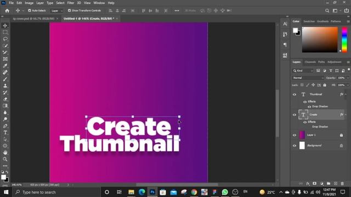The height and width of the screenshot is (197, 351).
Task: Hide the Background layer
Action: (x=295, y=146)
